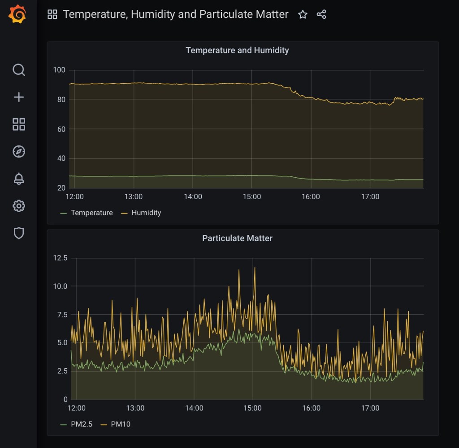This screenshot has height=448, width=459.
Task: Toggle PM10 series in legend
Action: [121, 424]
